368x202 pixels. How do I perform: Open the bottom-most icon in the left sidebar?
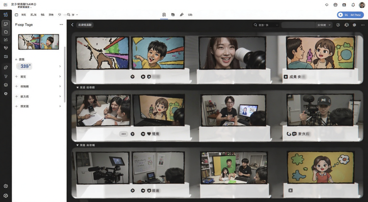click(6, 196)
